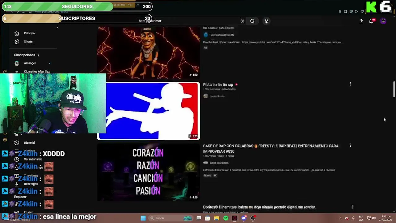This screenshot has height=223, width=396.
Task: Open Cigarettes After Sex subscription
Action: (x=37, y=72)
